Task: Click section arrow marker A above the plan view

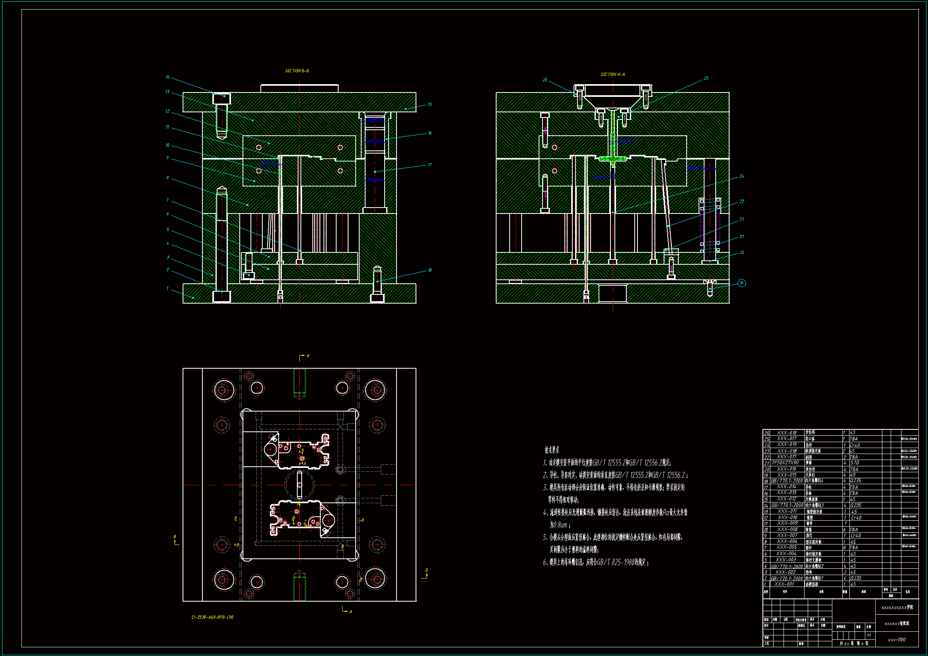Action: [308, 356]
